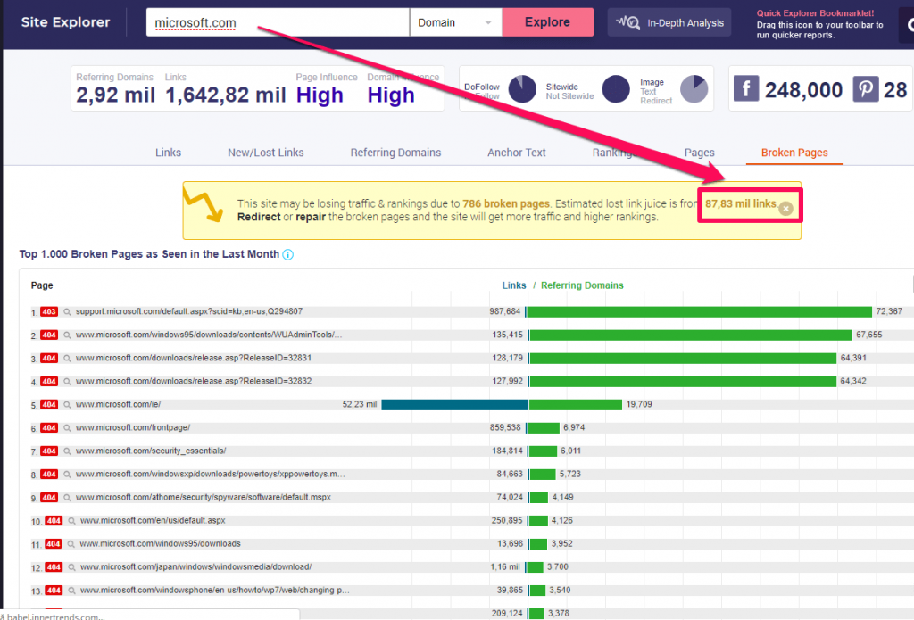The image size is (914, 620).
Task: Click magnifier icon for windowsphone howto row
Action: [x=71, y=591]
